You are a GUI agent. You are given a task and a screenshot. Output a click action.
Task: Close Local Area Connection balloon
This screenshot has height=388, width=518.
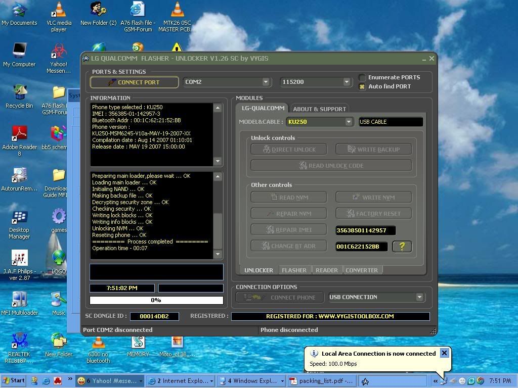(444, 353)
